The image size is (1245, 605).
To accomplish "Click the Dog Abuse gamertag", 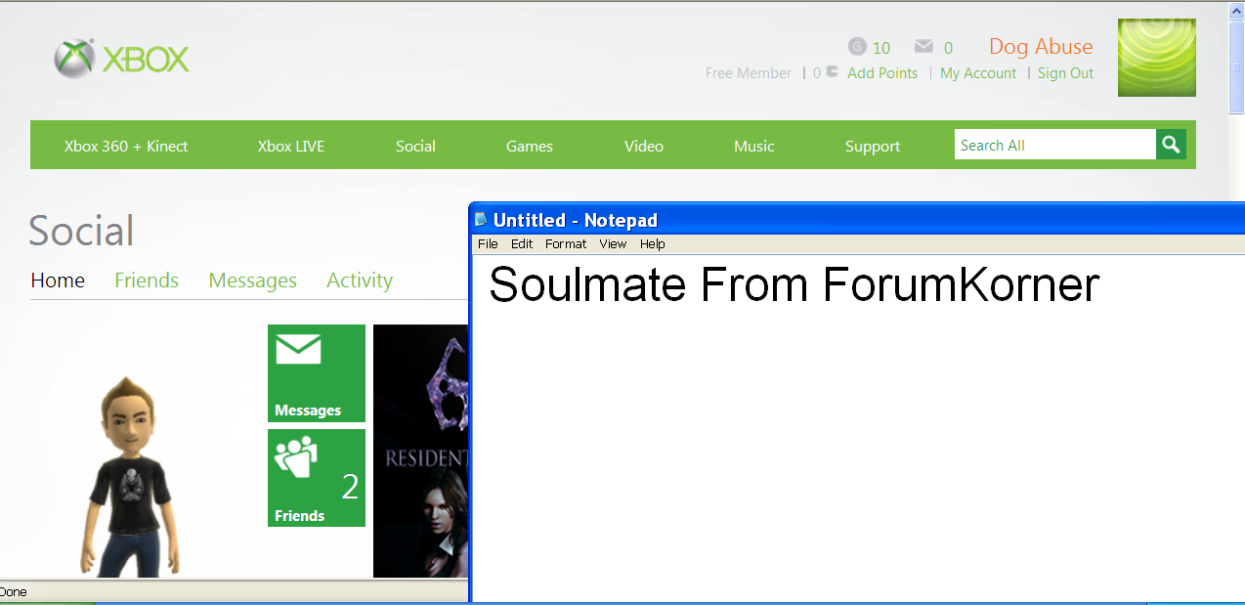I will pos(1041,46).
